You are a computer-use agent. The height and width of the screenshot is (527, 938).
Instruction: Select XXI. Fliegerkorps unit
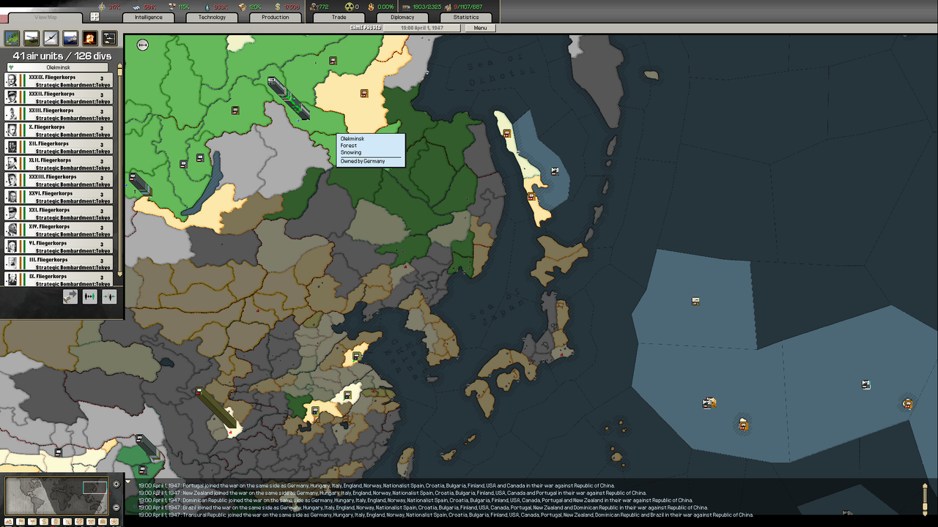pos(59,213)
